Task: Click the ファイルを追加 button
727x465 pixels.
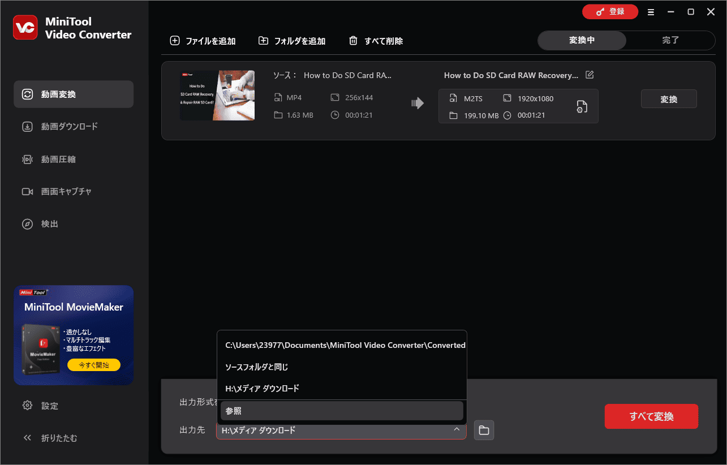Action: coord(203,41)
